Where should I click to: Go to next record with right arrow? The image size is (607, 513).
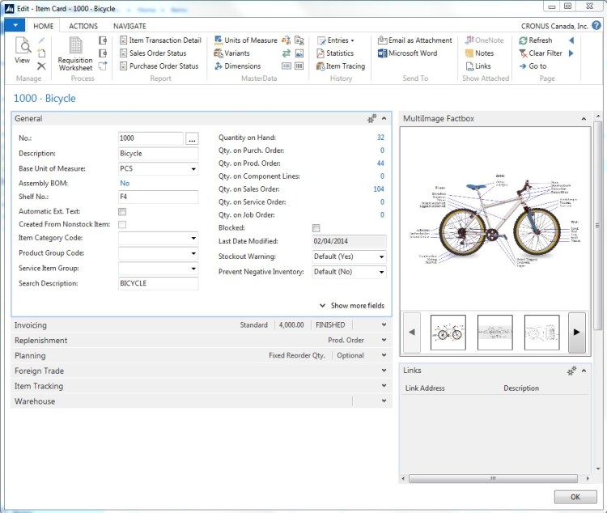pyautogui.click(x=571, y=53)
